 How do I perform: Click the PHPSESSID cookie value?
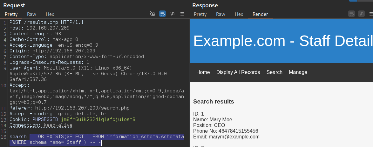[x=98, y=119]
